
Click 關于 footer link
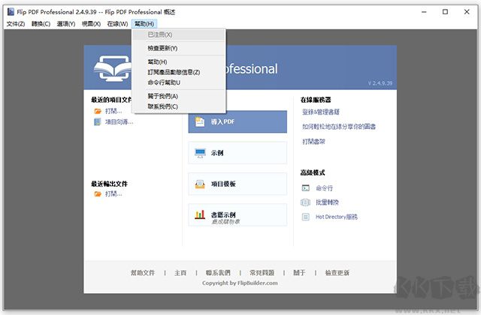[x=299, y=273]
